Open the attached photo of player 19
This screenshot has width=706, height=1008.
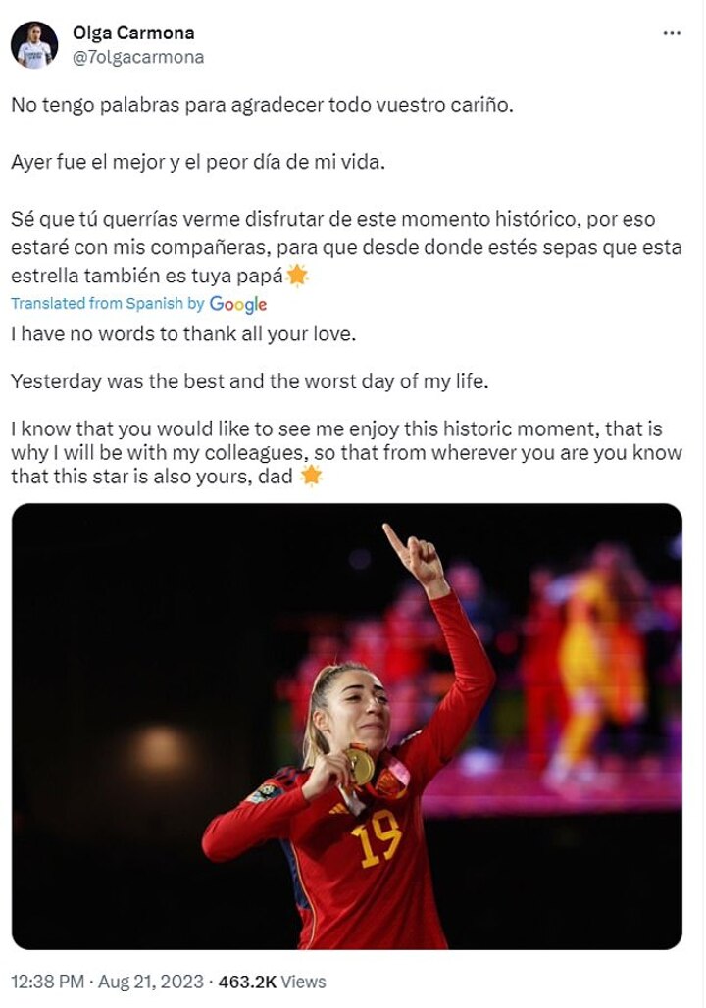click(x=347, y=727)
